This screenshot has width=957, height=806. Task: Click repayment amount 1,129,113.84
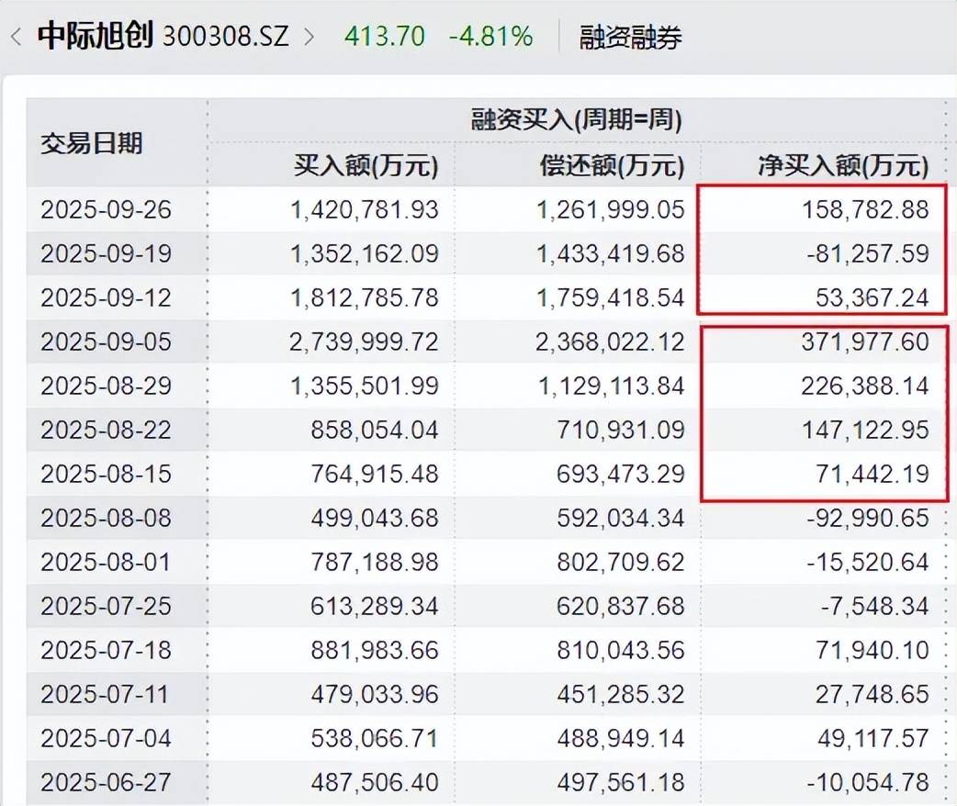[611, 386]
